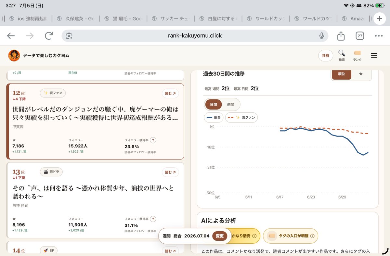The width and height of the screenshot is (390, 256).
Task: Select the 順位 chart mode
Action: tap(342, 74)
